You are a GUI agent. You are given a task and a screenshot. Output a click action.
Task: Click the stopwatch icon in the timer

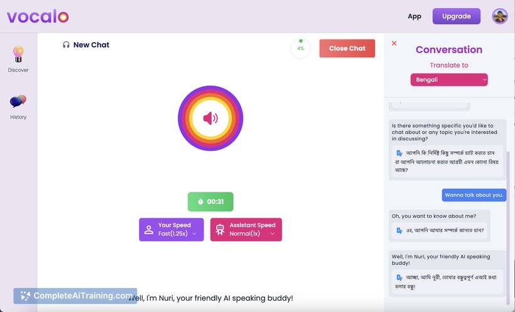[200, 202]
